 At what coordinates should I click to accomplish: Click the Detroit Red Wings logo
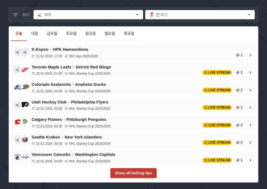pos(25,70)
